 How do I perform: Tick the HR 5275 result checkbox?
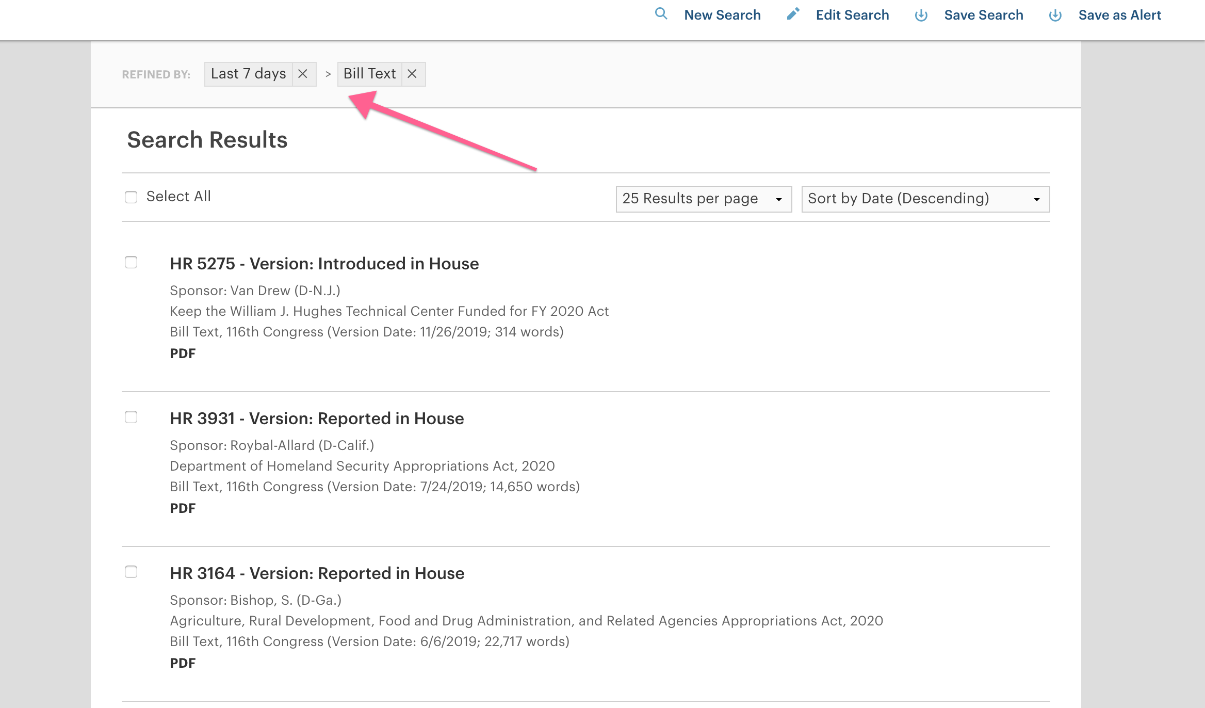point(131,262)
